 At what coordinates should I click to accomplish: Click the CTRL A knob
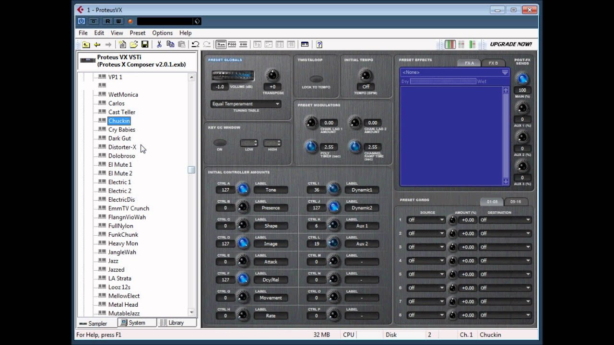[x=243, y=189]
